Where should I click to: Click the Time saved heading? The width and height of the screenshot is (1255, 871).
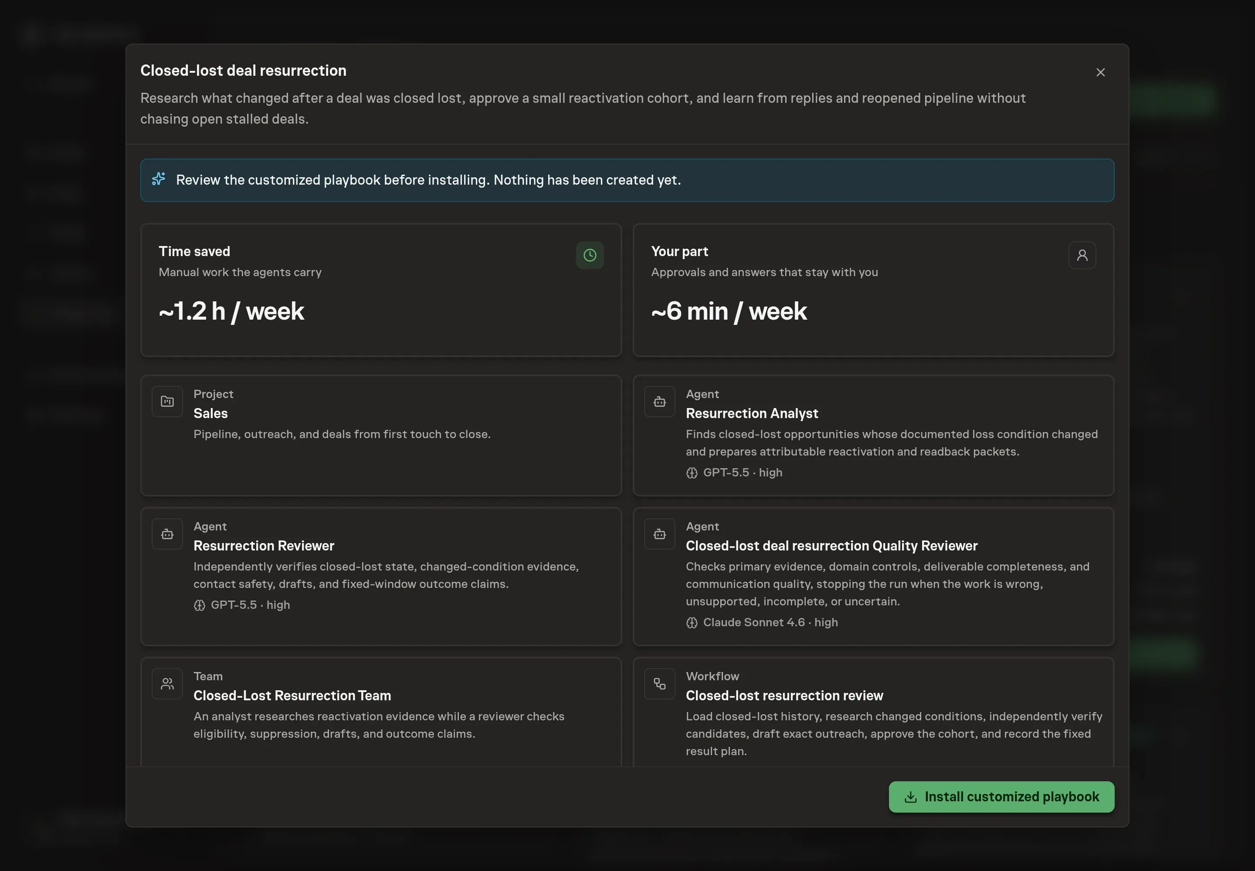(194, 251)
